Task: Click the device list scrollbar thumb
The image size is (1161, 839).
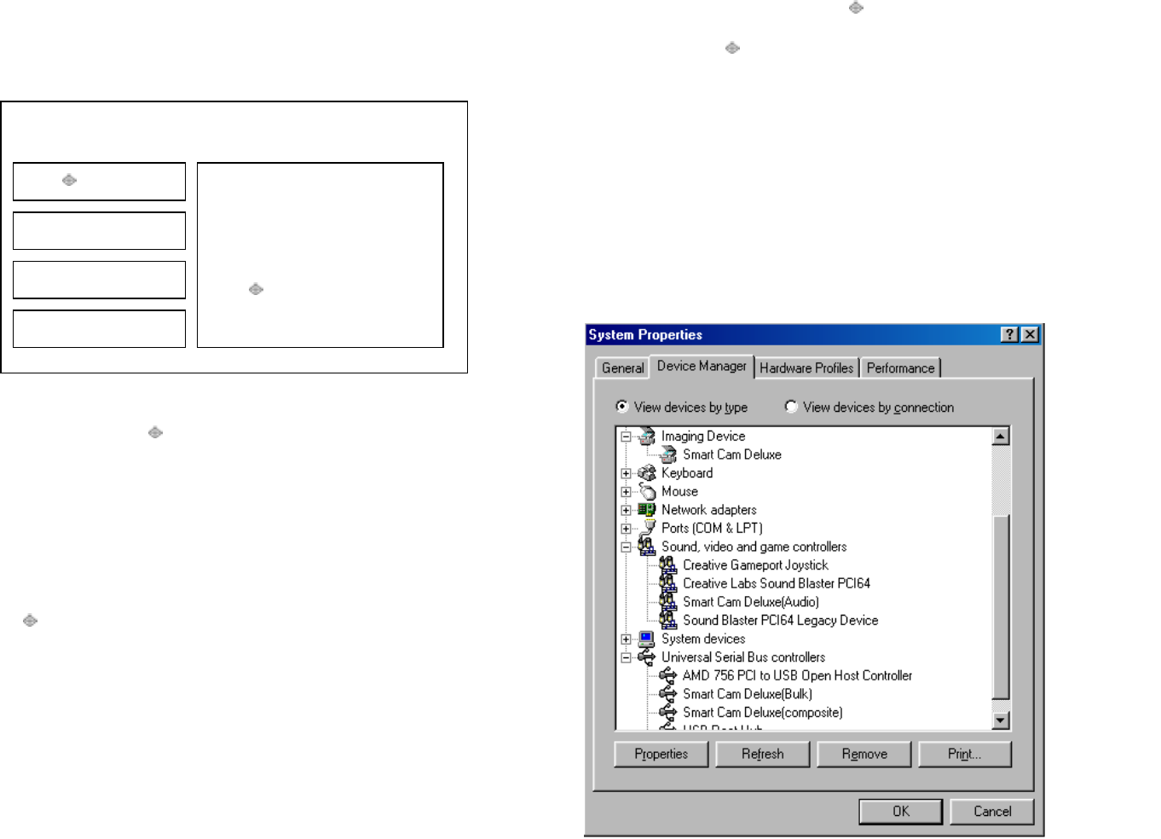Action: (1001, 607)
